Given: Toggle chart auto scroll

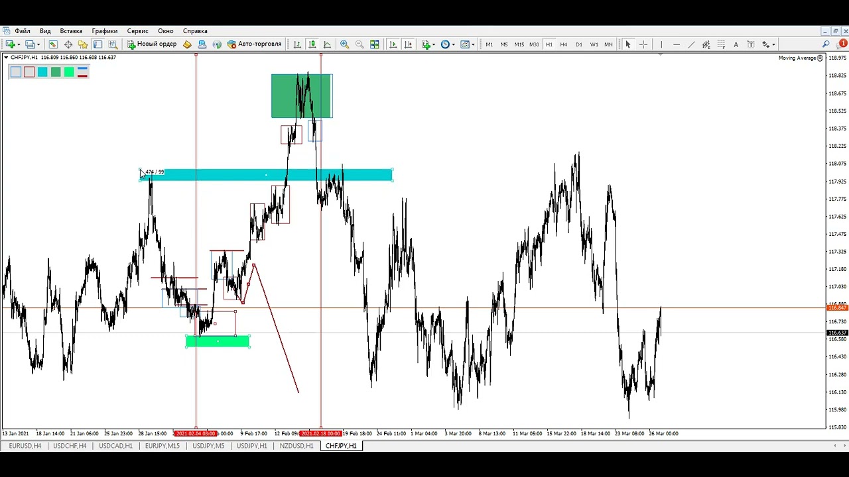Looking at the screenshot, I should 393,44.
